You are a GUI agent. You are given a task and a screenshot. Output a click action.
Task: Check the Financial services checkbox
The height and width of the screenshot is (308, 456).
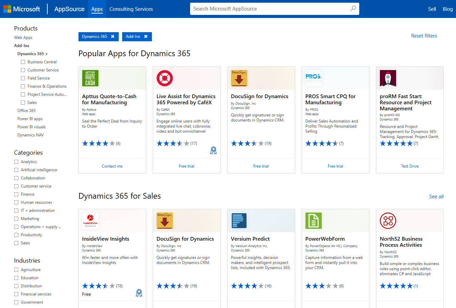tap(16, 294)
